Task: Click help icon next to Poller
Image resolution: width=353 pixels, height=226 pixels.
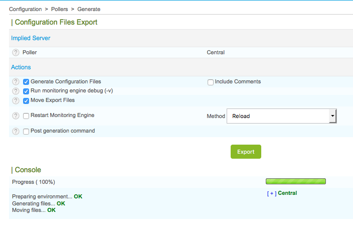Action: pyautogui.click(x=16, y=52)
